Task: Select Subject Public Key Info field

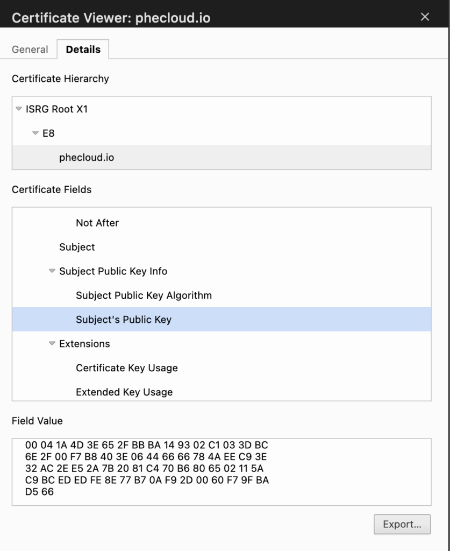Action: click(x=113, y=271)
